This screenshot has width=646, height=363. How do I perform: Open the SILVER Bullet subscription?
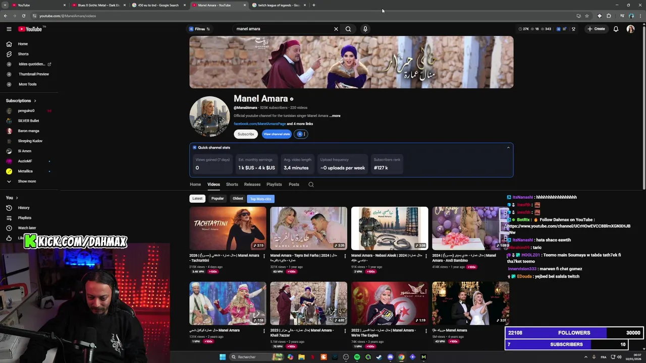coord(29,120)
